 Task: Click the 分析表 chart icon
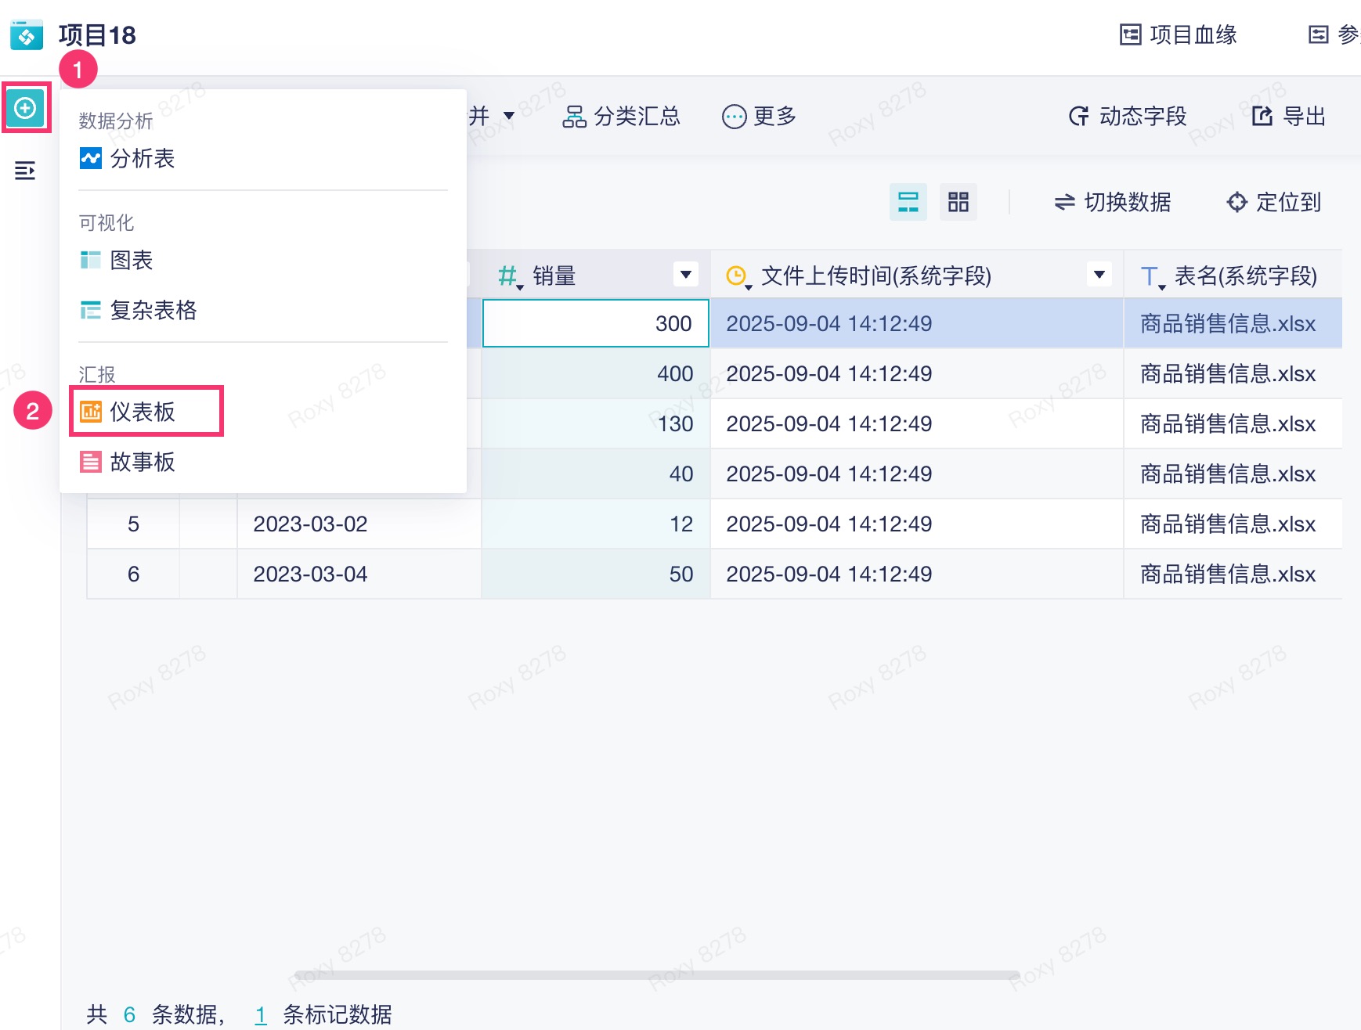coord(91,159)
